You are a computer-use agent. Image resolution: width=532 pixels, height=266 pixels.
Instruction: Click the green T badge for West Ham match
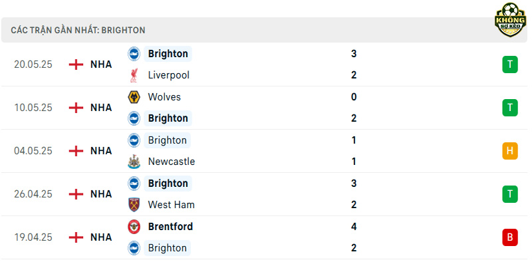click(510, 194)
